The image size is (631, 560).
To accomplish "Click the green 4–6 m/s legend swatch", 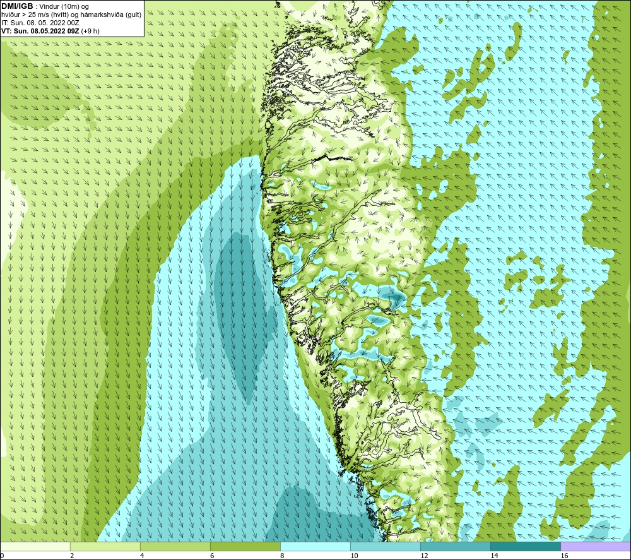I will coord(175,546).
